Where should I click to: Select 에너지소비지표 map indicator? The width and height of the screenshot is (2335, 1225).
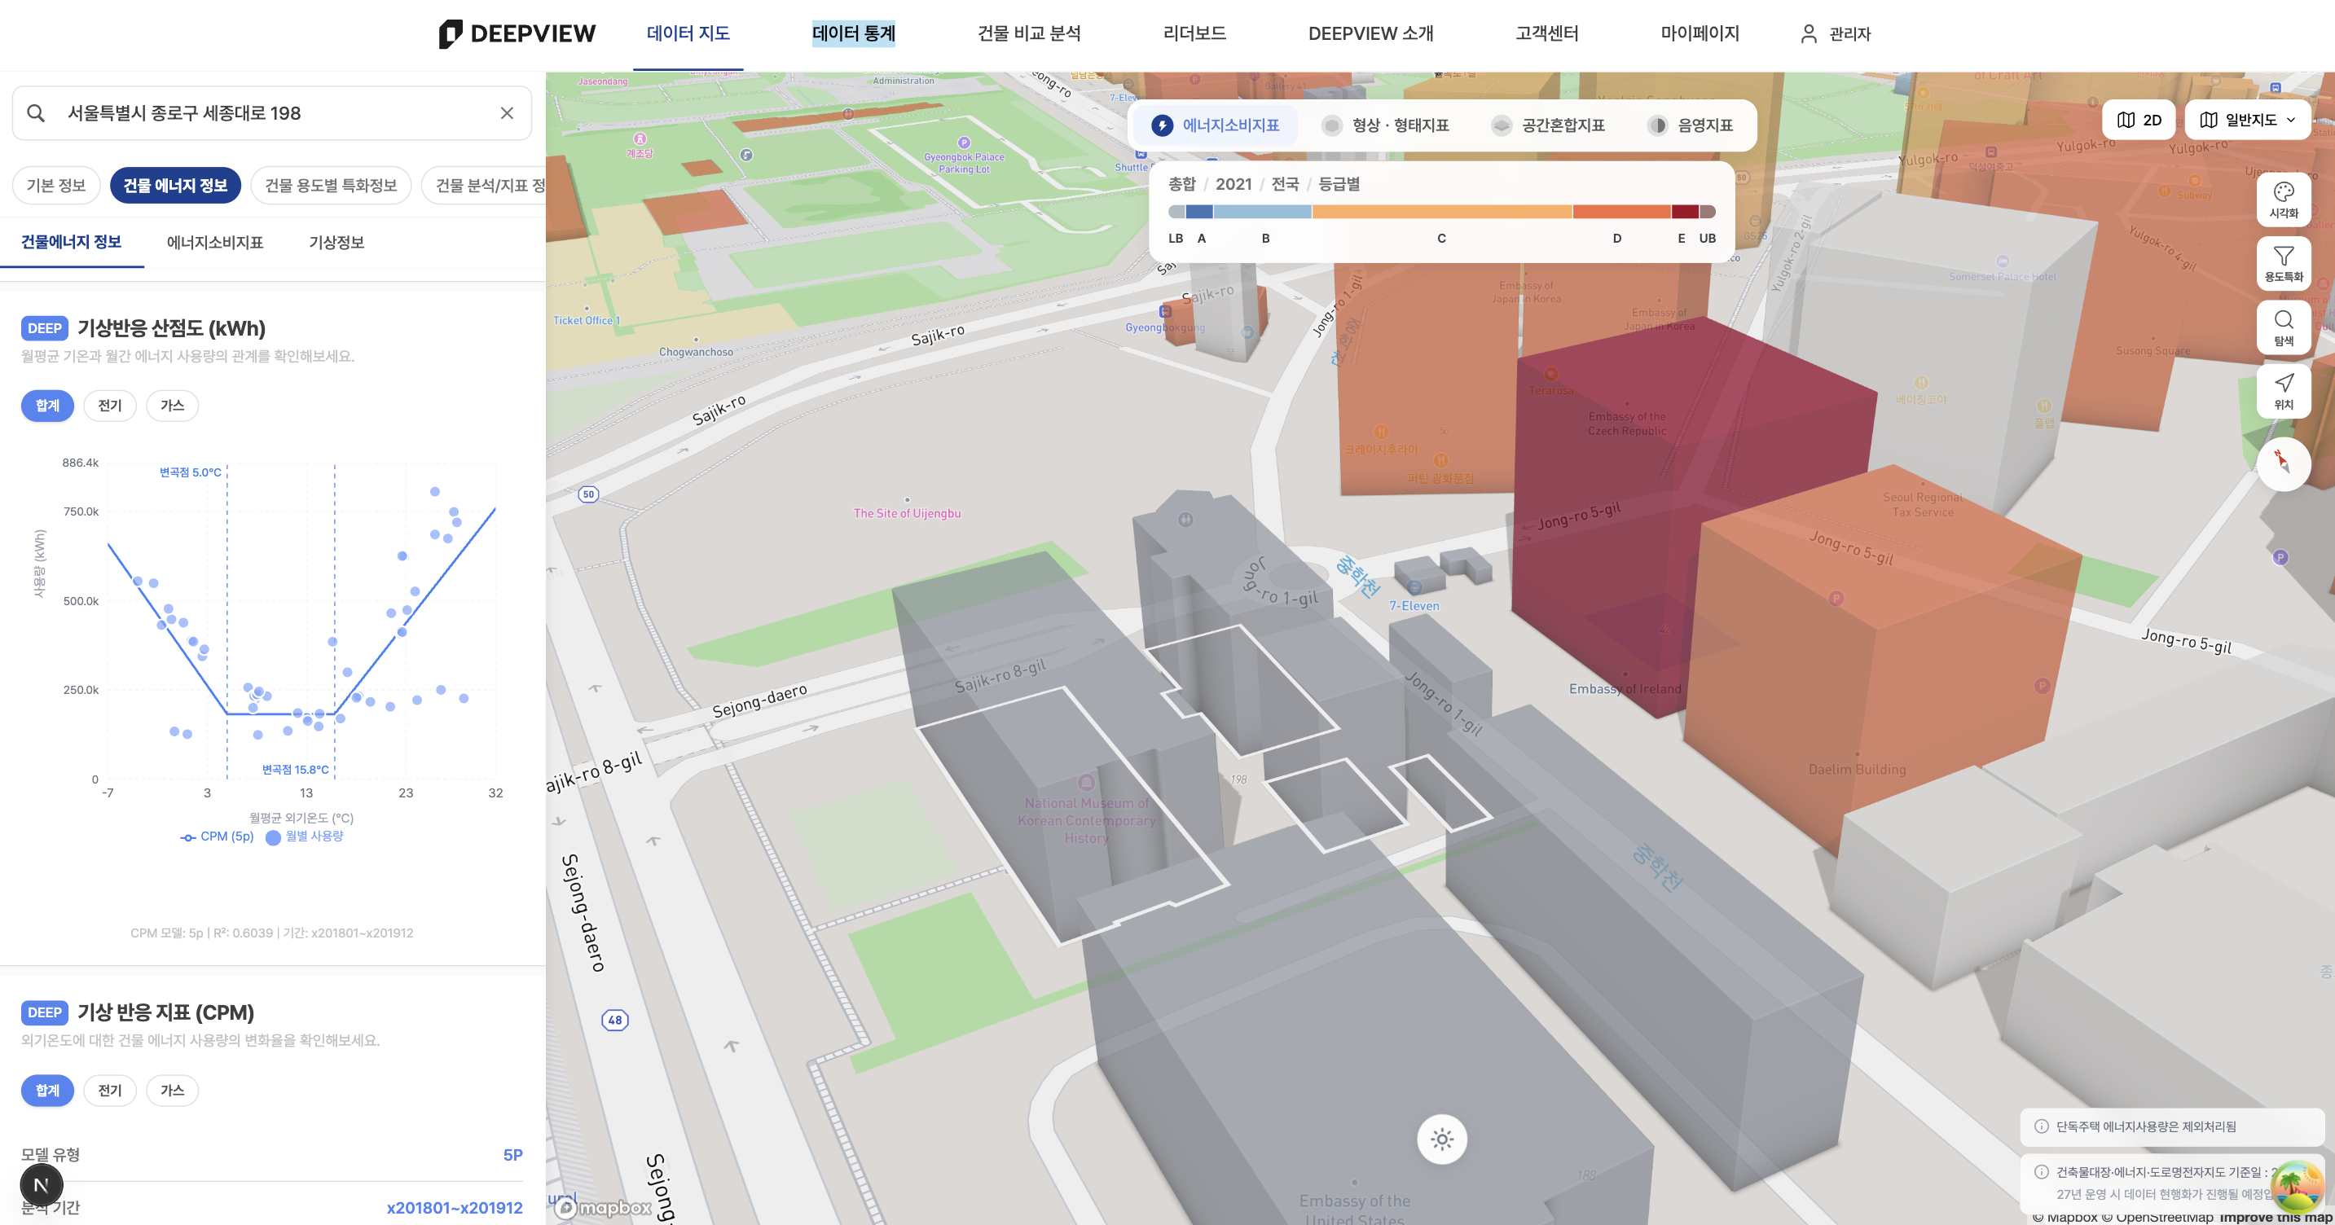click(1215, 125)
